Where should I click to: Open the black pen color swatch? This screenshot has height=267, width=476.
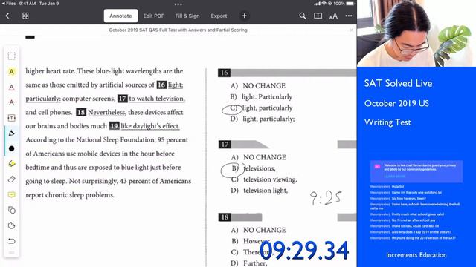[x=12, y=148]
